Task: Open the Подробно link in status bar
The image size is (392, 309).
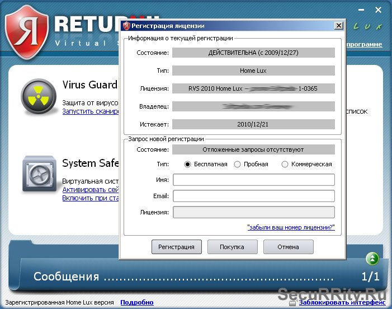Action: tap(137, 302)
